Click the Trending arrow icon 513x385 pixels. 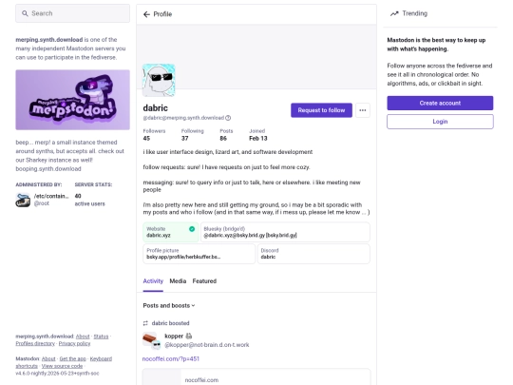pos(394,13)
